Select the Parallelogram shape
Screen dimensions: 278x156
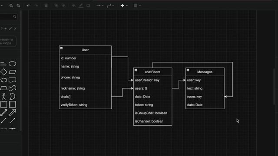pyautogui.click(x=13, y=72)
